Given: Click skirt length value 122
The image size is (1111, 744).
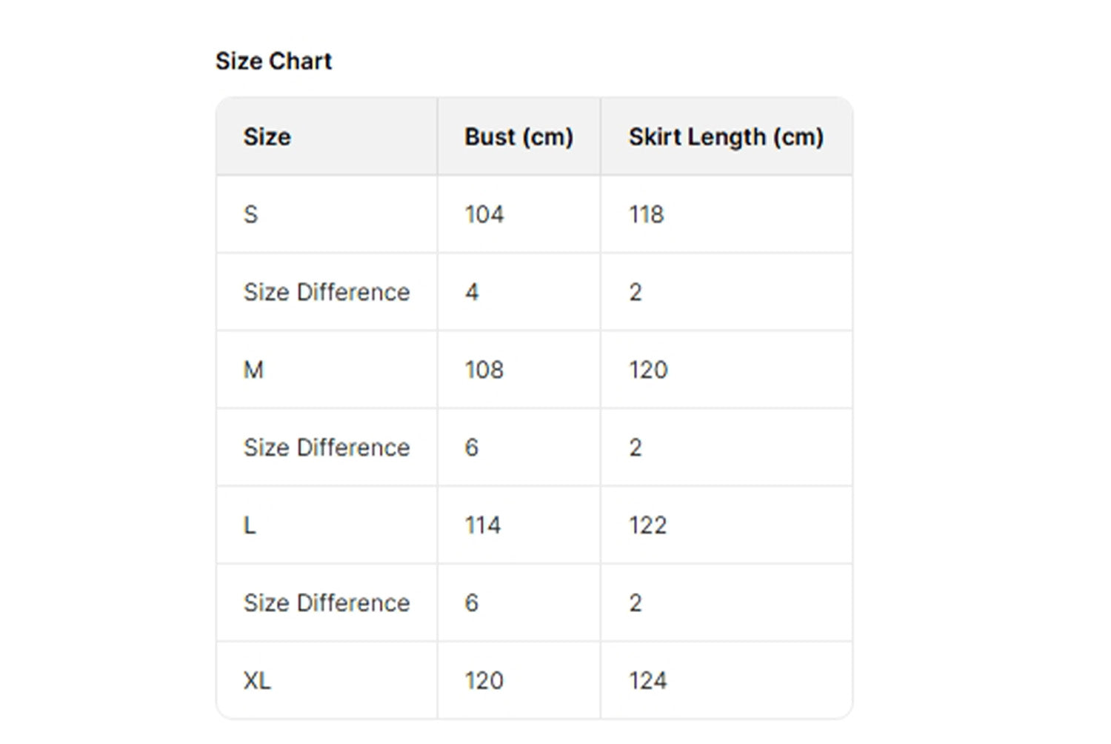Looking at the screenshot, I should click(648, 525).
